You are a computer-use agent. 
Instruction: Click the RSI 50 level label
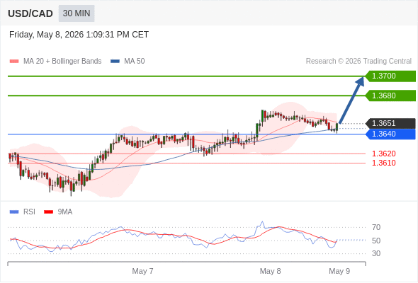(x=376, y=241)
